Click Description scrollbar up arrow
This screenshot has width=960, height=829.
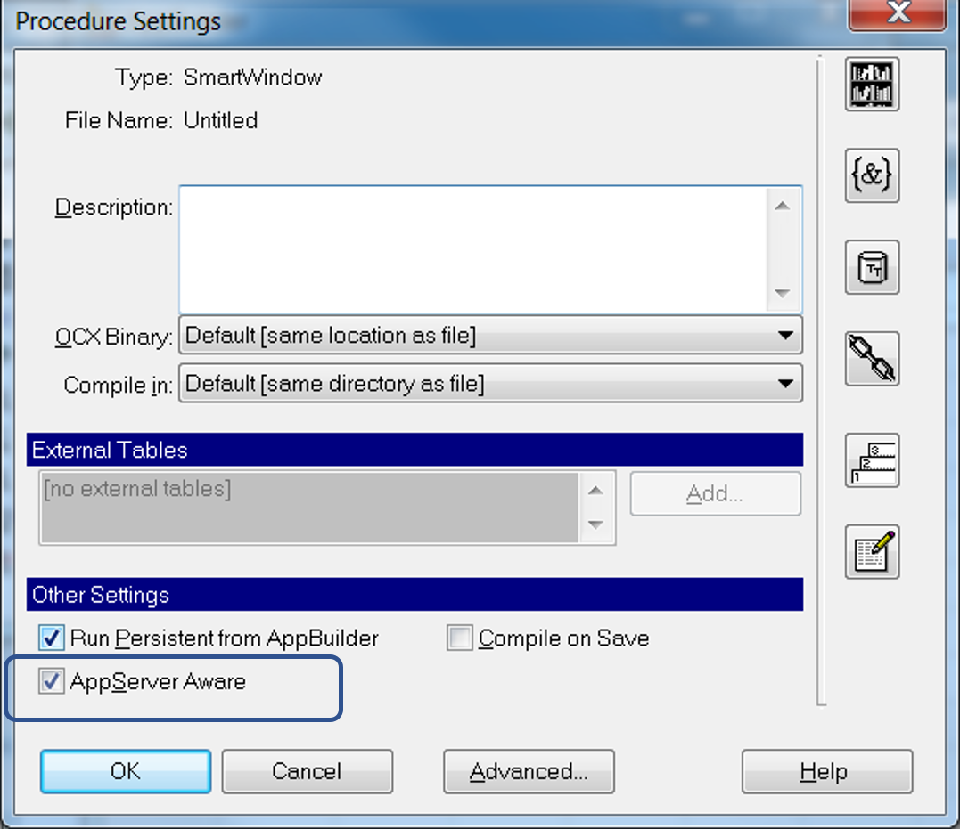pyautogui.click(x=782, y=207)
